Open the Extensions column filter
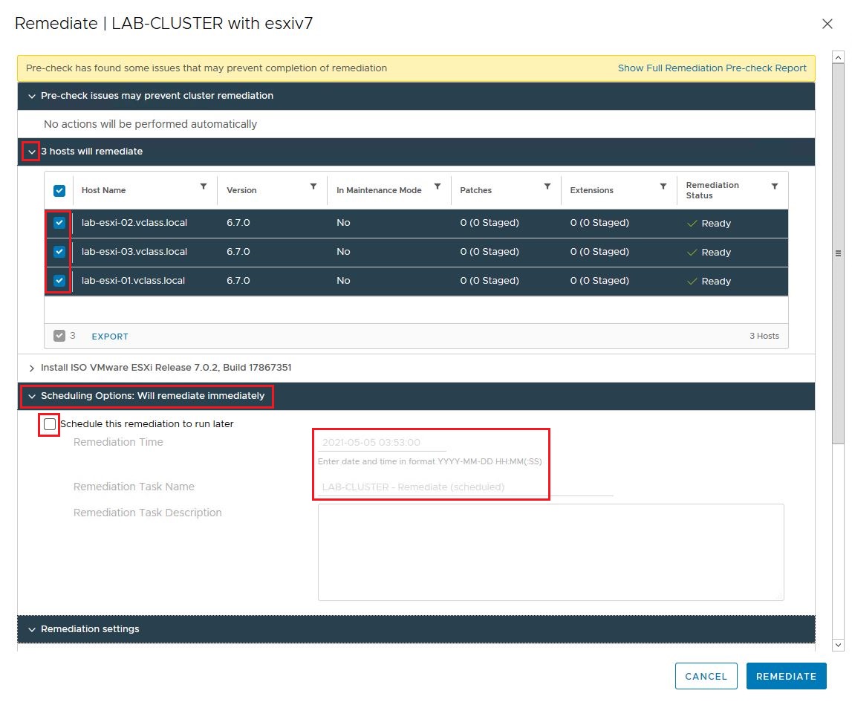The height and width of the screenshot is (702, 852). click(663, 186)
